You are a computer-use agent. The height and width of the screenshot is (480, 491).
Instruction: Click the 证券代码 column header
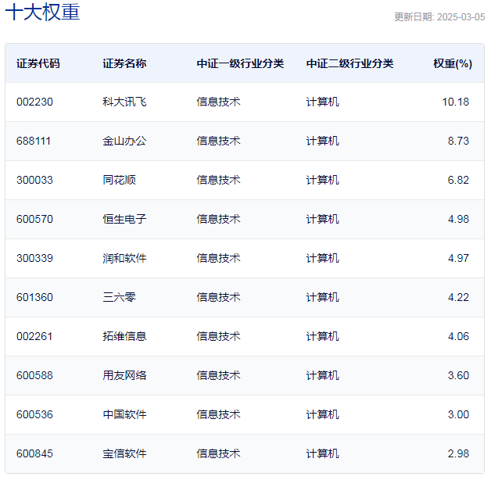point(38,63)
